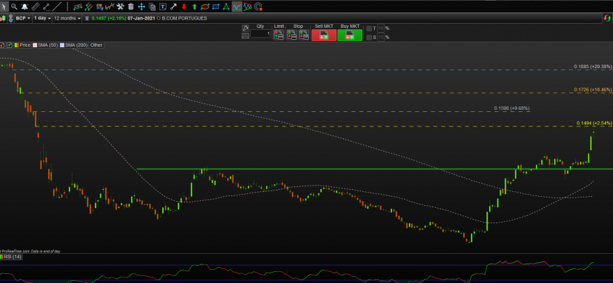Image resolution: width=613 pixels, height=283 pixels.
Task: Select the magnifier zoom tool
Action: pos(14,6)
